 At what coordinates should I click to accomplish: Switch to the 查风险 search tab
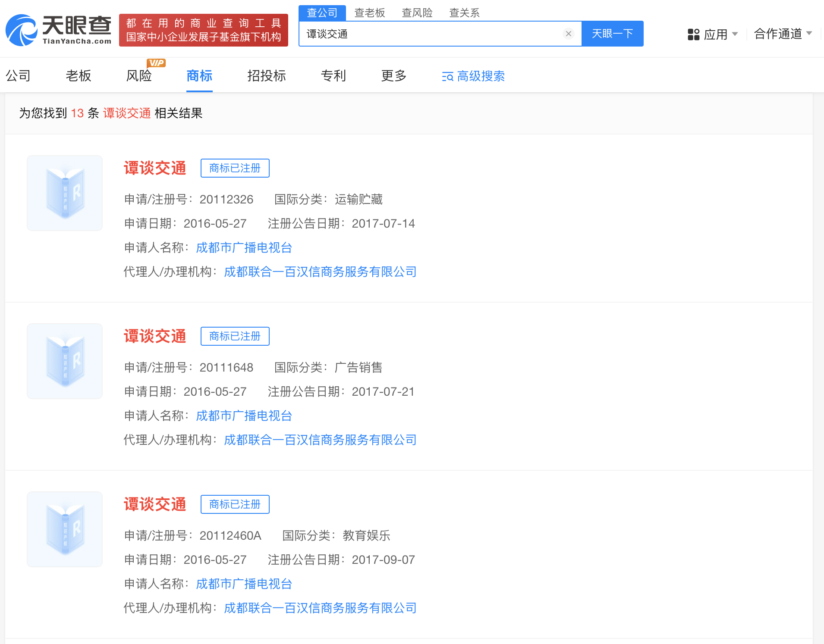(x=417, y=13)
